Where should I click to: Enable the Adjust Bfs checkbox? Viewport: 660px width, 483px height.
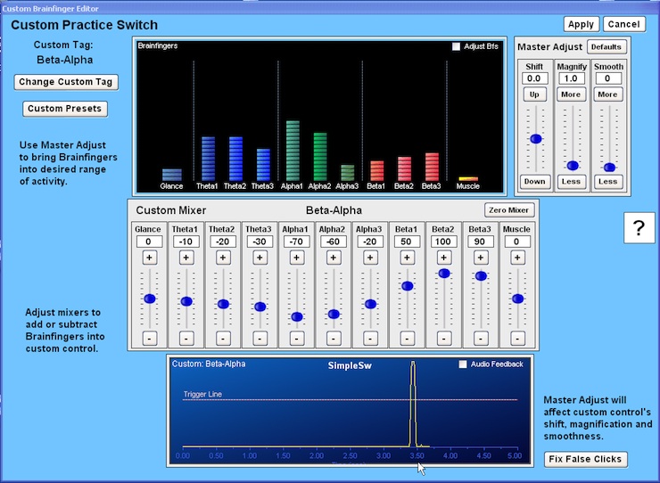click(x=456, y=46)
